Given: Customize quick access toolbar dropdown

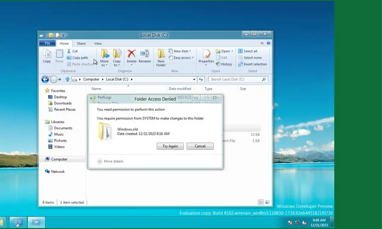Looking at the screenshot, I should (x=63, y=35).
